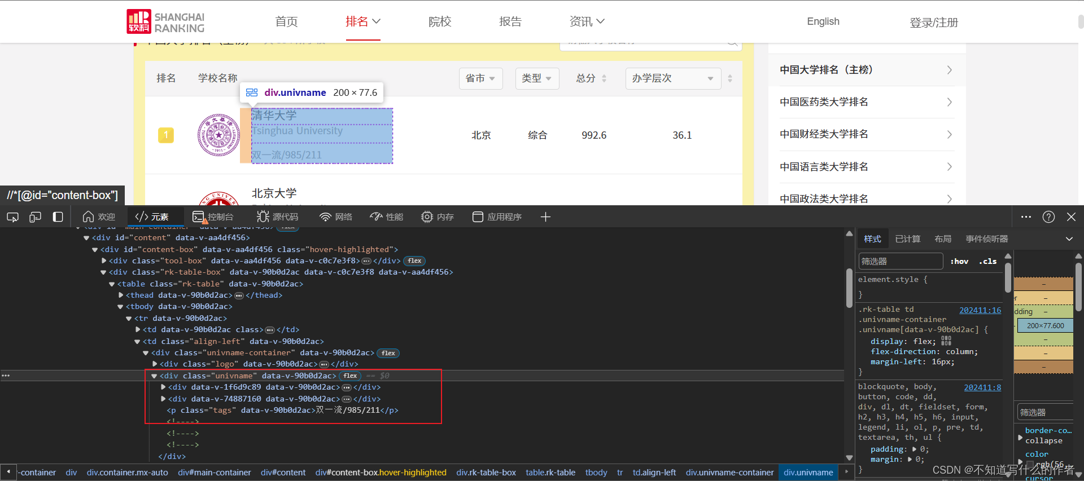Toggle the device emulation icon

tap(35, 217)
